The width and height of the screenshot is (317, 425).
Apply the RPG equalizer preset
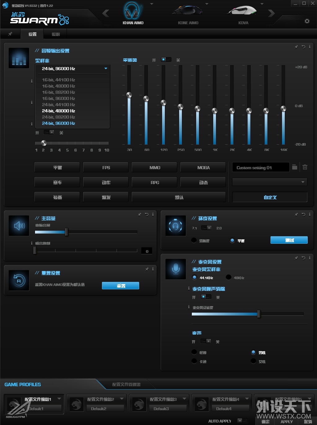click(x=154, y=182)
